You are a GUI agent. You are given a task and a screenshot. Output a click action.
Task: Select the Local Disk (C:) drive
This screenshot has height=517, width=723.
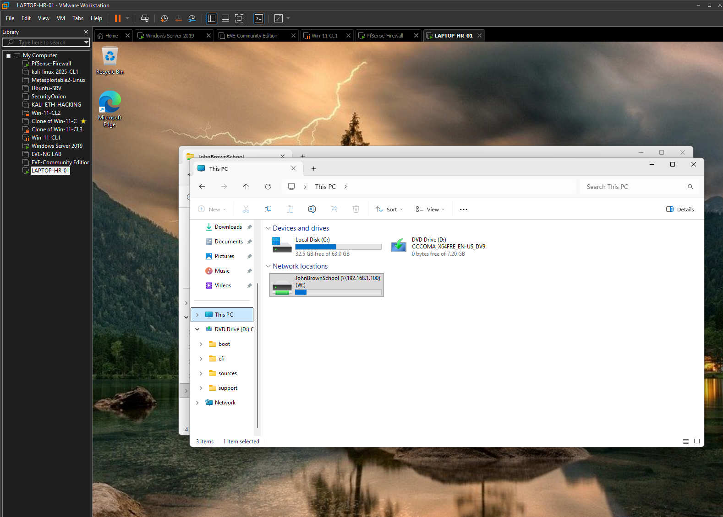327,247
